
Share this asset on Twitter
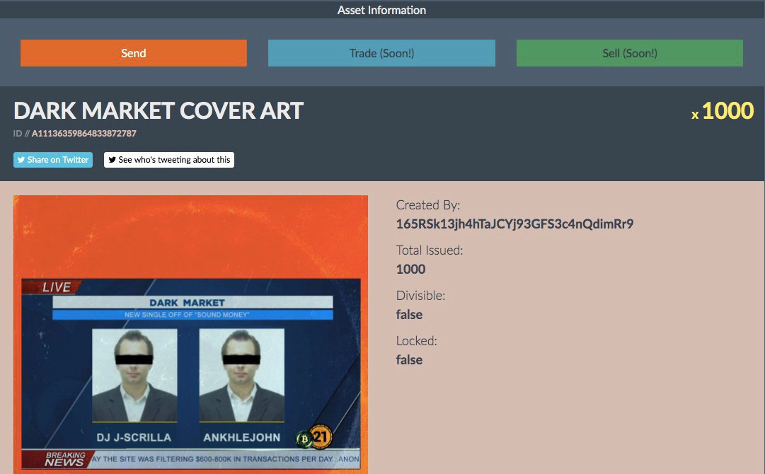tap(53, 159)
